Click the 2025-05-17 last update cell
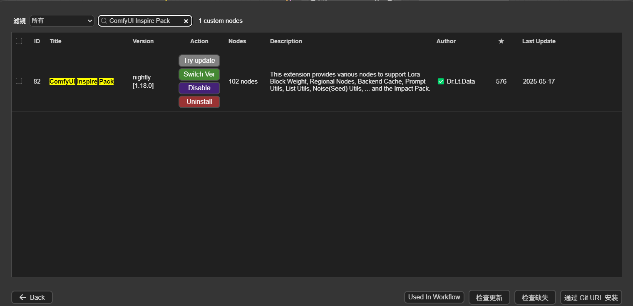 [539, 81]
